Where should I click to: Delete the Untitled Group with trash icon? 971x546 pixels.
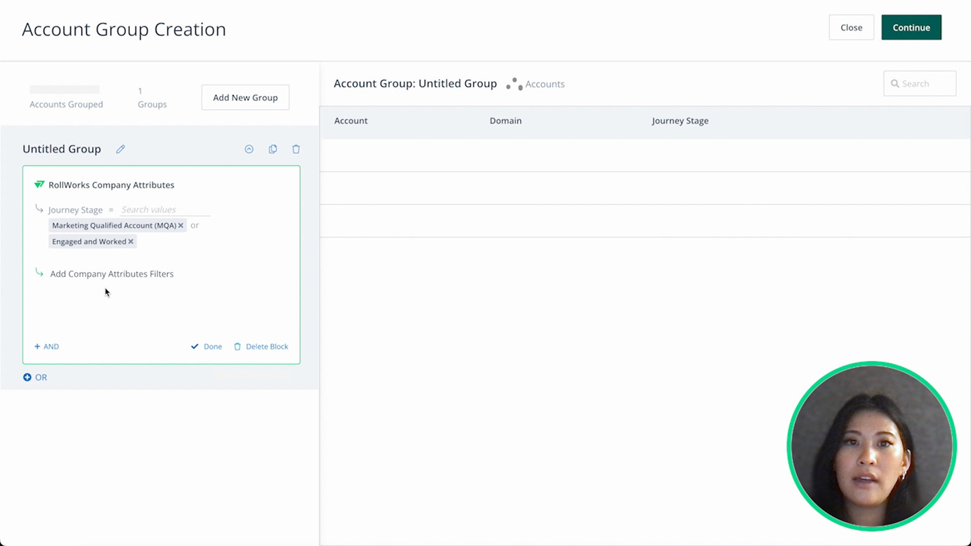(296, 149)
